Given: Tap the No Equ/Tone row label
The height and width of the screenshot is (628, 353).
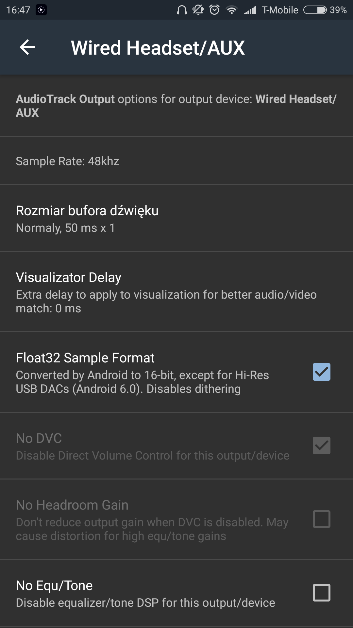Looking at the screenshot, I should (54, 585).
